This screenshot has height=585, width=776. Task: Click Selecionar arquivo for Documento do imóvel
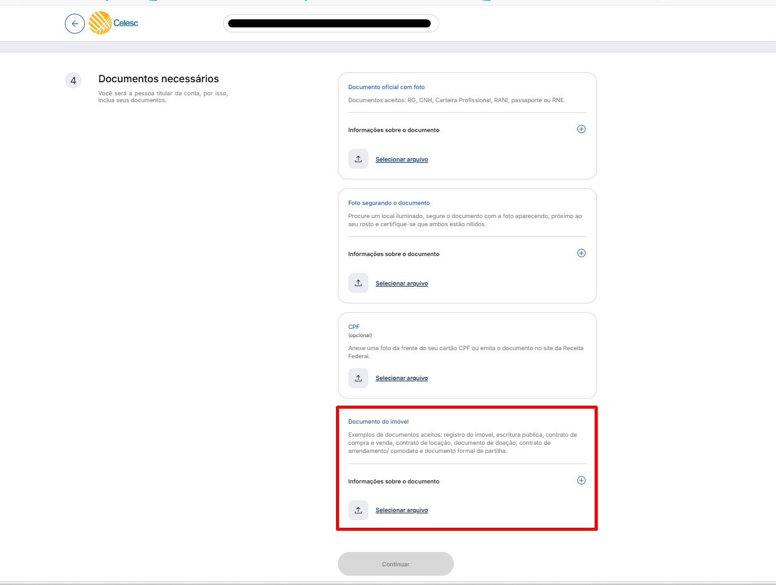tap(401, 510)
